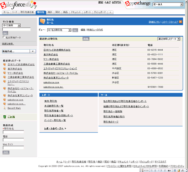Click the 編集 link beside view selector

pyautogui.click(x=83, y=30)
